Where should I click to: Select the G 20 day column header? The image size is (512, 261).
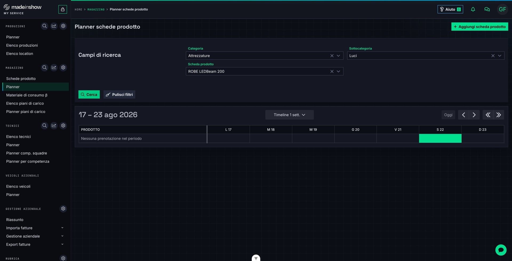pyautogui.click(x=355, y=129)
